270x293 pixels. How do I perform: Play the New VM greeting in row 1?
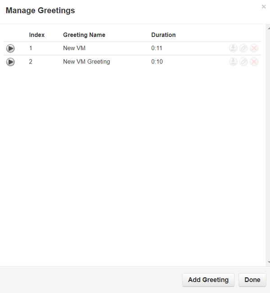[10, 49]
